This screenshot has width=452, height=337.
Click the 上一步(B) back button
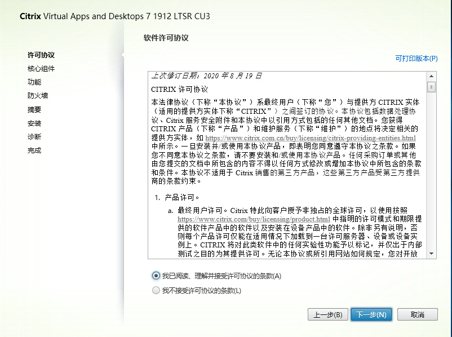point(327,315)
